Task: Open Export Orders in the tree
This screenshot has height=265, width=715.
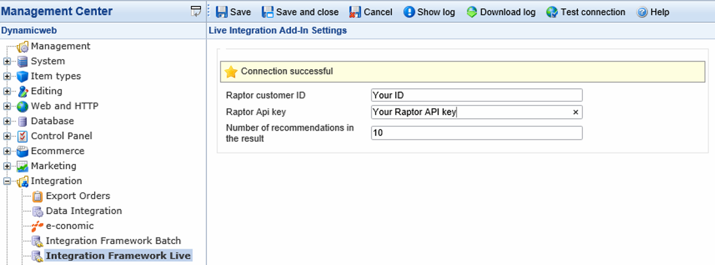Action: [x=77, y=196]
